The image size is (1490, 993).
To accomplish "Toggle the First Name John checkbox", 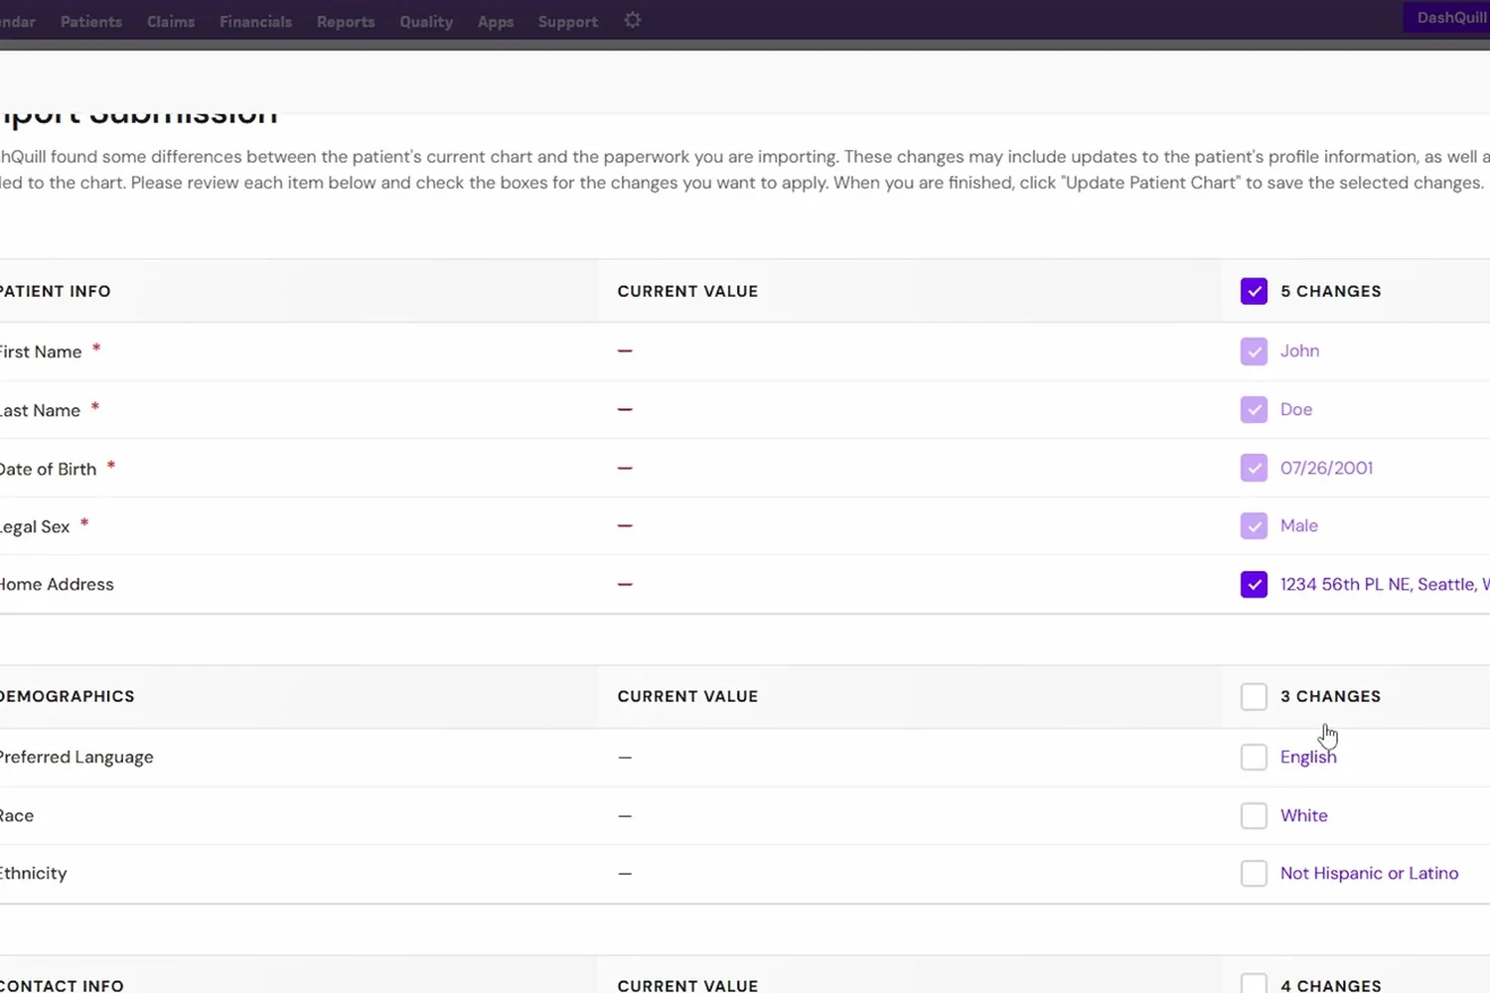I will pos(1254,352).
